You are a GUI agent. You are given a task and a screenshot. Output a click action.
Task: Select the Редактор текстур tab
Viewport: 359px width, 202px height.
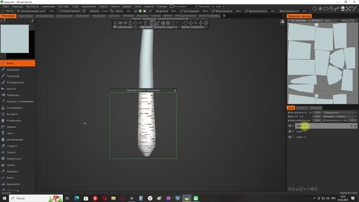(299, 16)
